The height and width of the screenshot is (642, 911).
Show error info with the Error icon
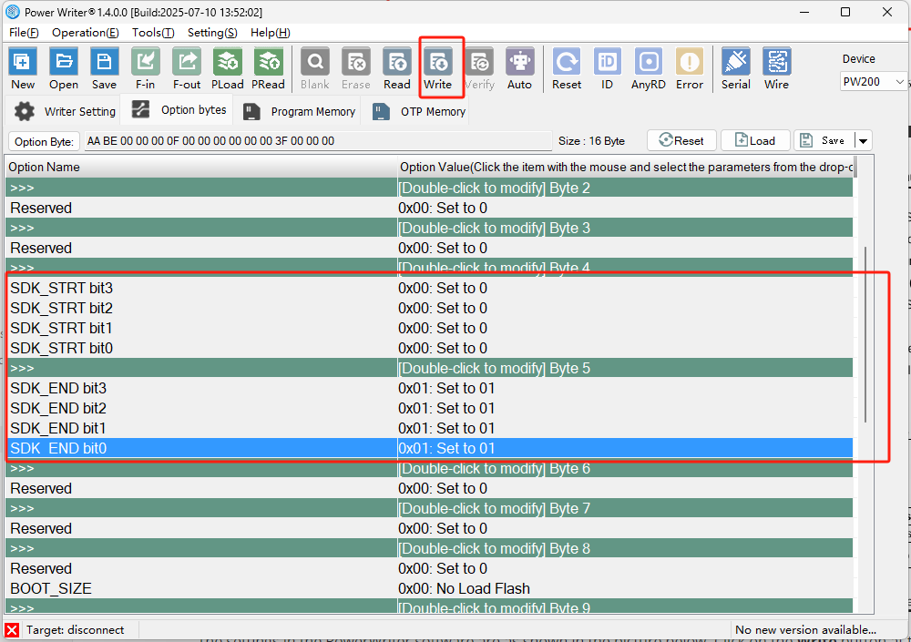click(x=690, y=68)
